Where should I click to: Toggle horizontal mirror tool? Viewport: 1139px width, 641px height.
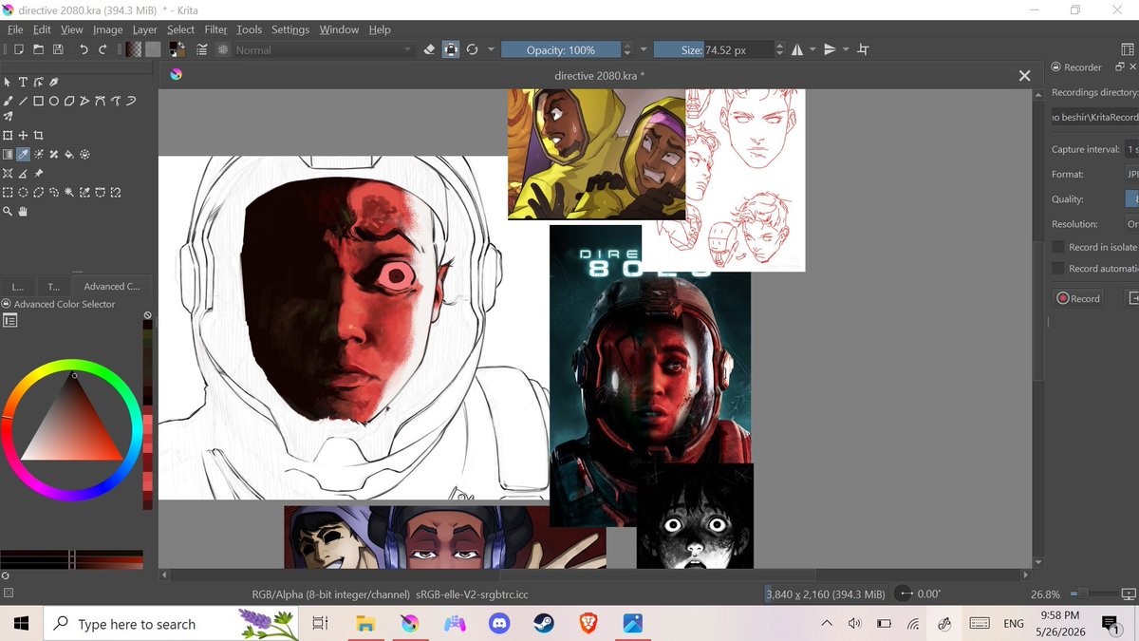tap(796, 49)
